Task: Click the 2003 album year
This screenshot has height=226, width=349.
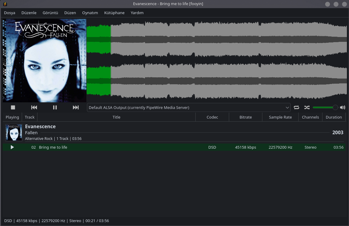Action: (338, 132)
